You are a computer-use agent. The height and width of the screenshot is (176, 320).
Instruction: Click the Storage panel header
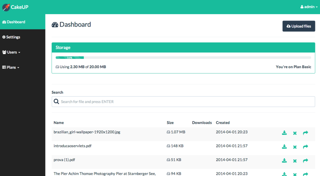coord(183,48)
